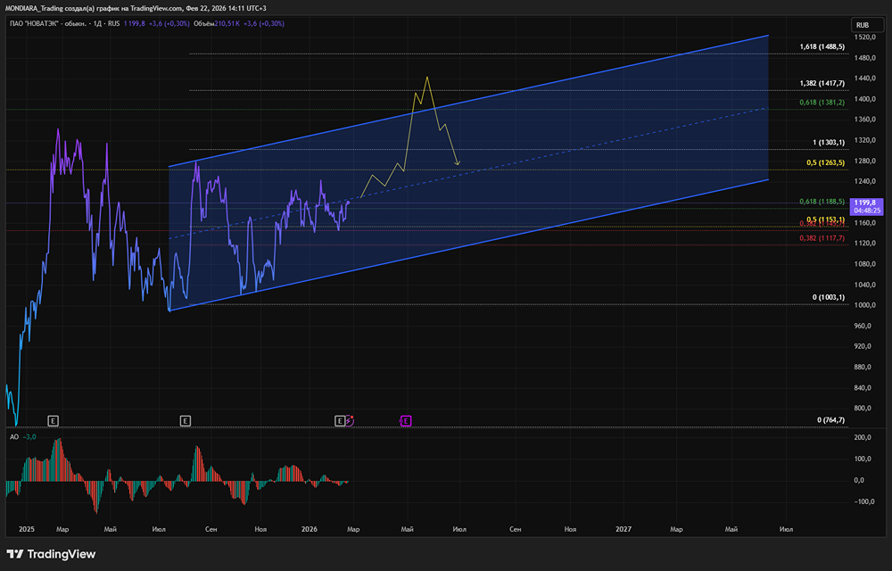The width and height of the screenshot is (892, 571).
Task: Click the Объём volume label in the legend
Action: (203, 24)
